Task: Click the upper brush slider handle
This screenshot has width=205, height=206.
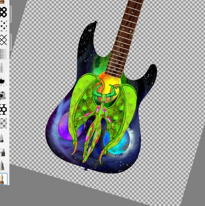Action: (x=10, y=14)
